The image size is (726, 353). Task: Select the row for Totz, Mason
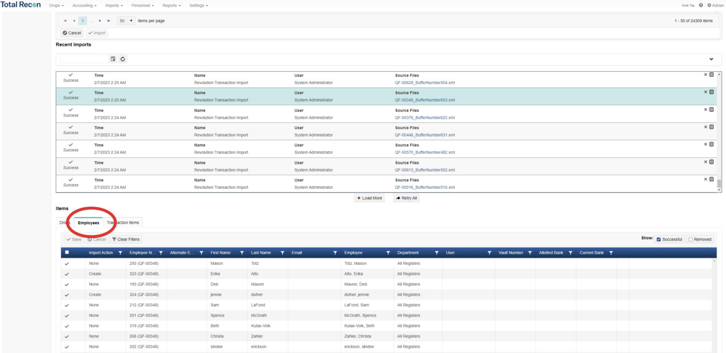[386, 263]
